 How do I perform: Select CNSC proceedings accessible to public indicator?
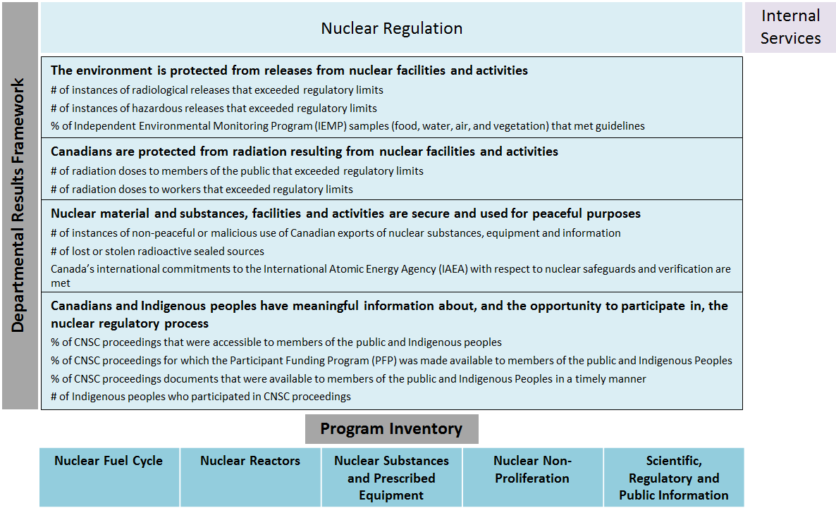pyautogui.click(x=276, y=342)
